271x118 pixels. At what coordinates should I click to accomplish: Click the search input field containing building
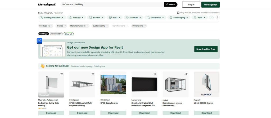click(x=119, y=4)
